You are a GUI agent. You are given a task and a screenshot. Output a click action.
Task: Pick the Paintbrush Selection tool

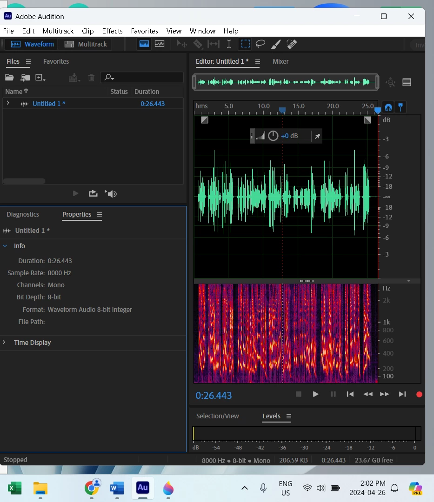pos(276,44)
